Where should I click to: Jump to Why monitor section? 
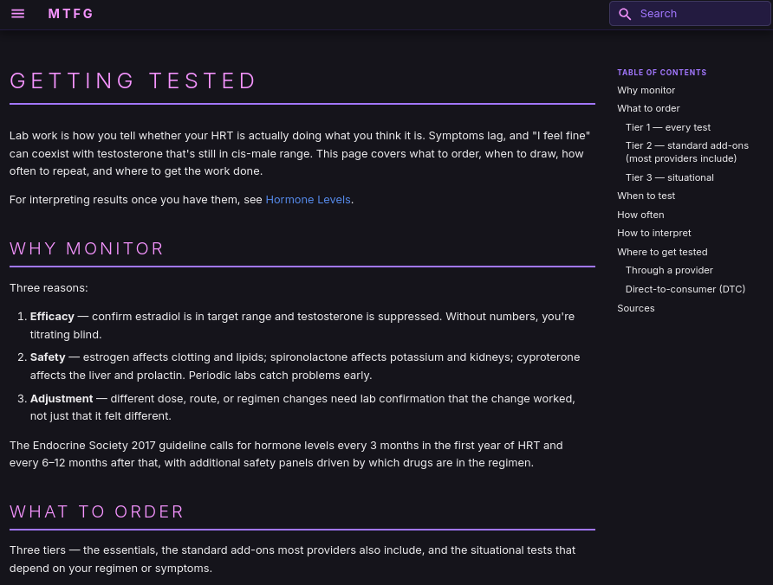[646, 90]
